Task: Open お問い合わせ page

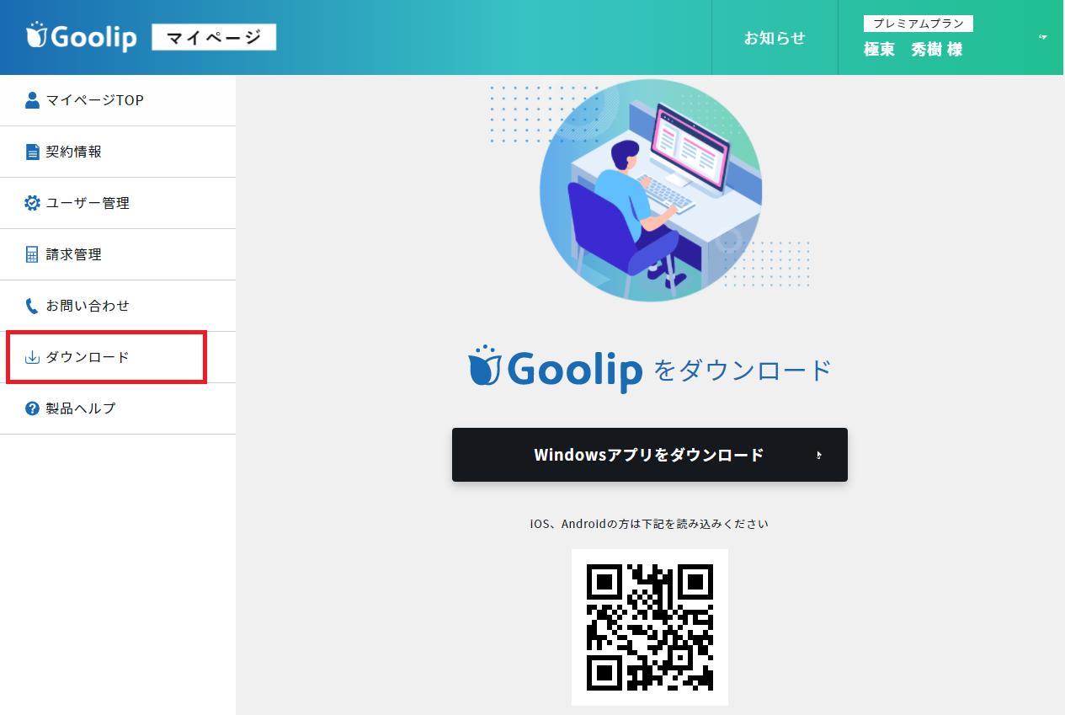Action: (x=118, y=306)
